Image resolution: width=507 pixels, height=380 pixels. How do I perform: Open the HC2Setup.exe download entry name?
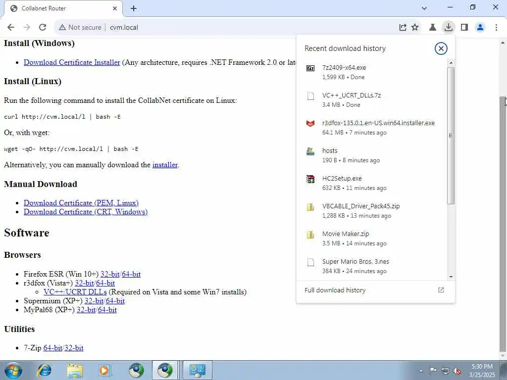click(x=342, y=179)
